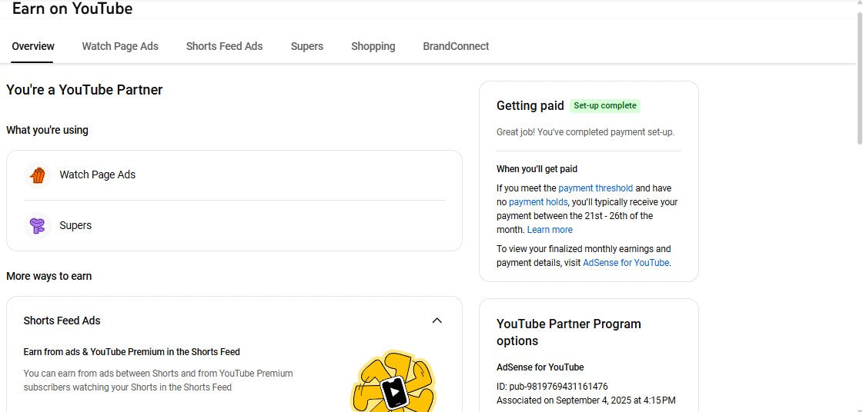The width and height of the screenshot is (863, 412).
Task: Click Learn more about payment dates
Action: [550, 230]
